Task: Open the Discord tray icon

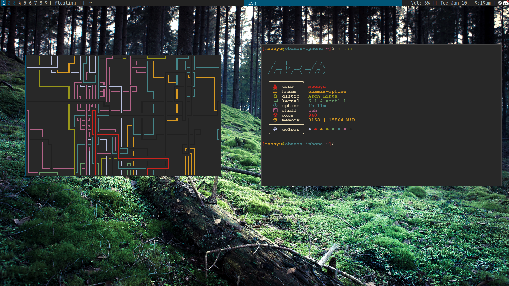Action: click(x=506, y=3)
